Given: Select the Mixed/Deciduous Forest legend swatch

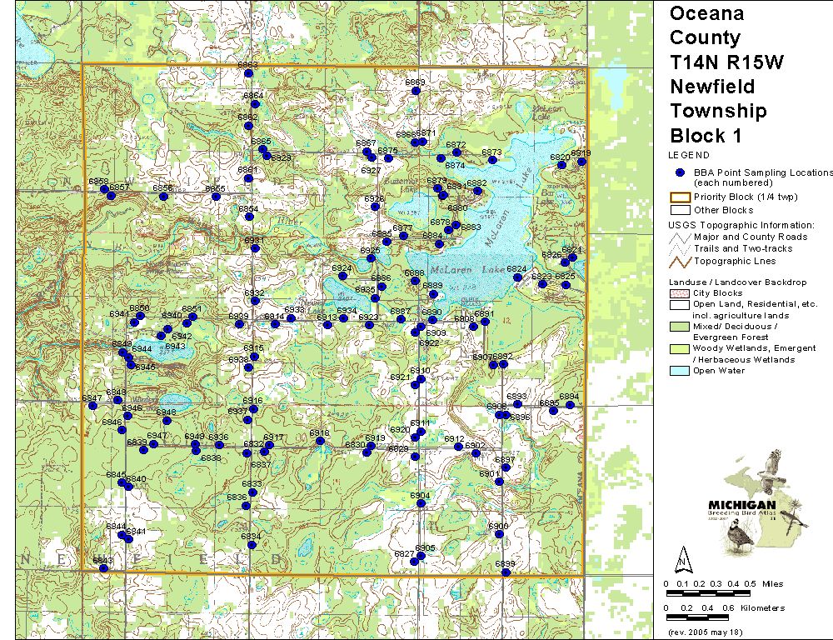Looking at the screenshot, I should pyautogui.click(x=680, y=327).
